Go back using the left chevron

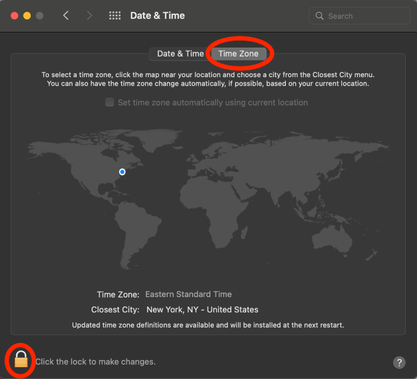[66, 16]
